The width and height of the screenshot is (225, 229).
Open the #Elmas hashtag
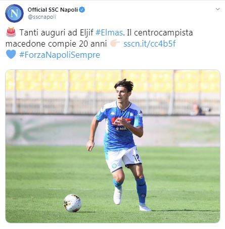(109, 32)
